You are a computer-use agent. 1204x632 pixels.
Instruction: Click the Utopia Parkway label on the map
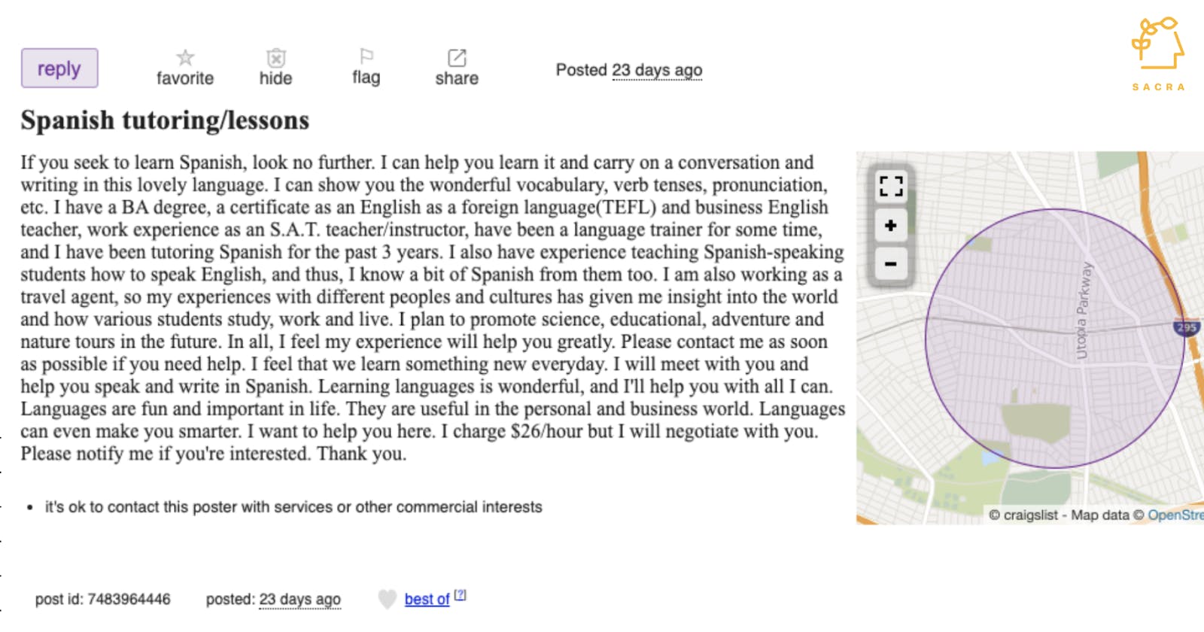point(1083,310)
